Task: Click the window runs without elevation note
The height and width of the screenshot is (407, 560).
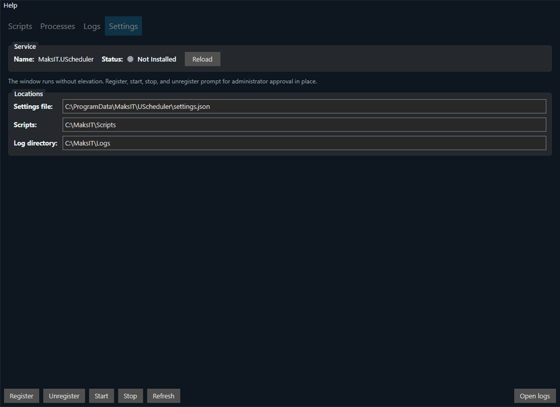Action: coord(163,81)
